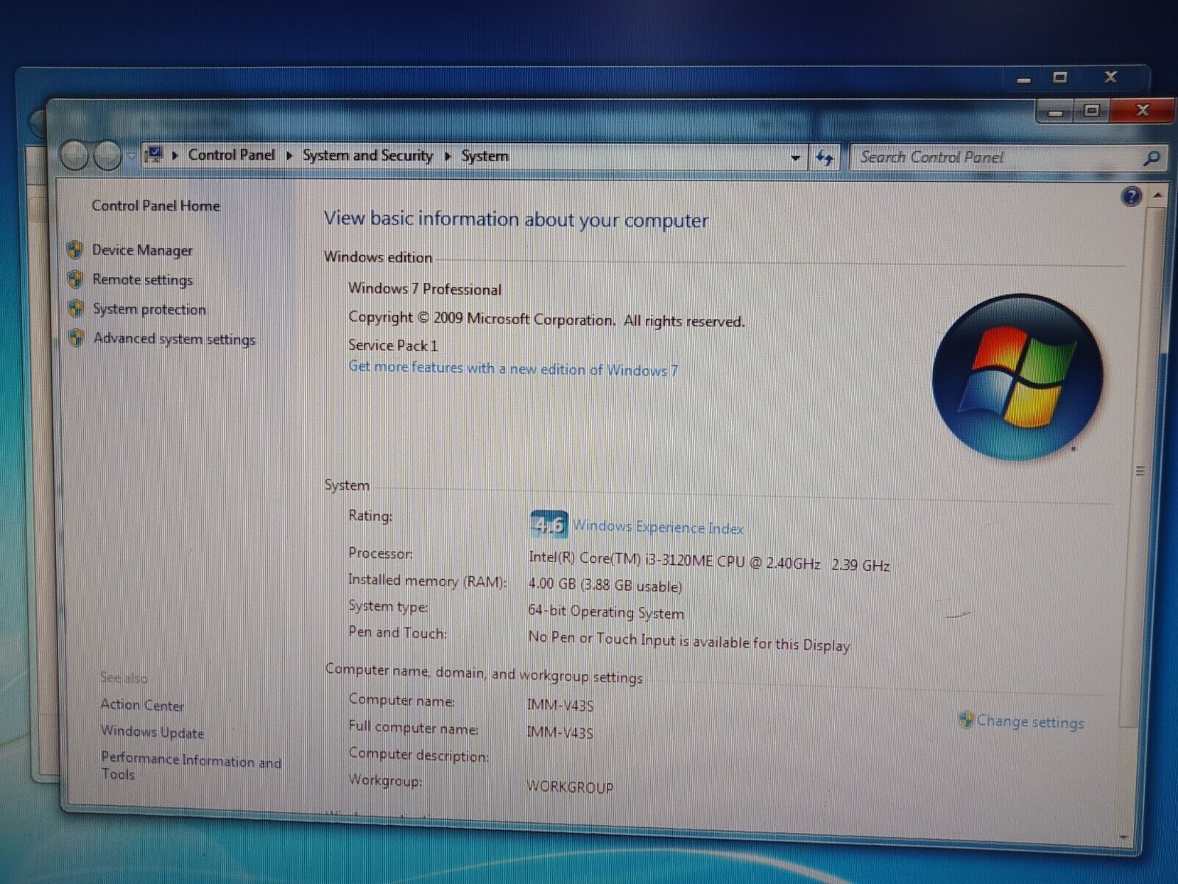Open address bar history dropdown
1178x884 pixels.
pyautogui.click(x=795, y=158)
